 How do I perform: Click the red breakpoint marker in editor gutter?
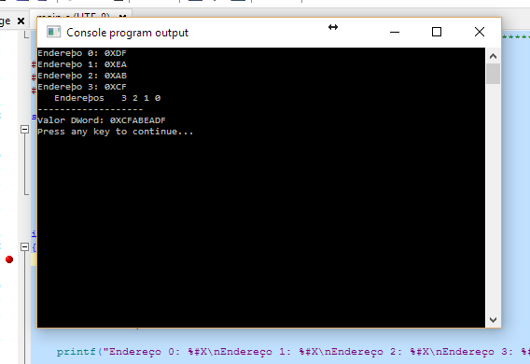[9, 259]
